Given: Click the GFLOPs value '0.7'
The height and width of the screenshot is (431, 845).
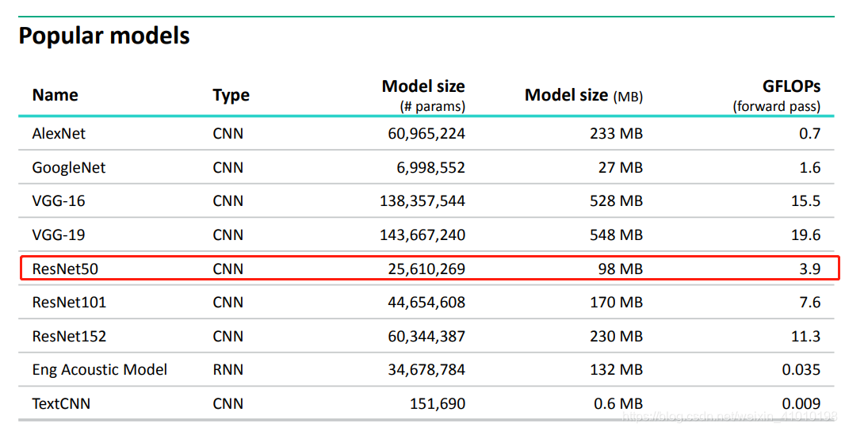Looking at the screenshot, I should (x=809, y=133).
